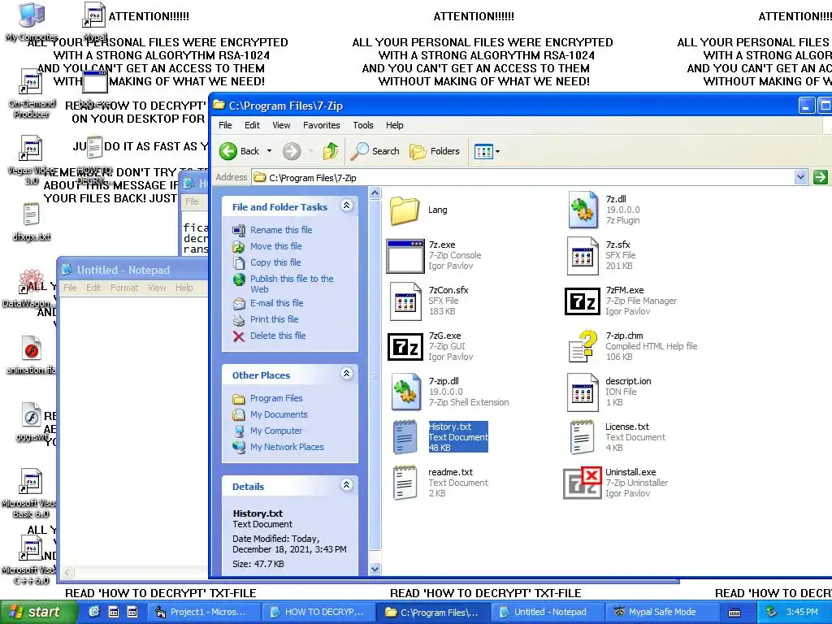Select the 7zCon.sfx file icon
This screenshot has height=624, width=832.
pos(405,301)
